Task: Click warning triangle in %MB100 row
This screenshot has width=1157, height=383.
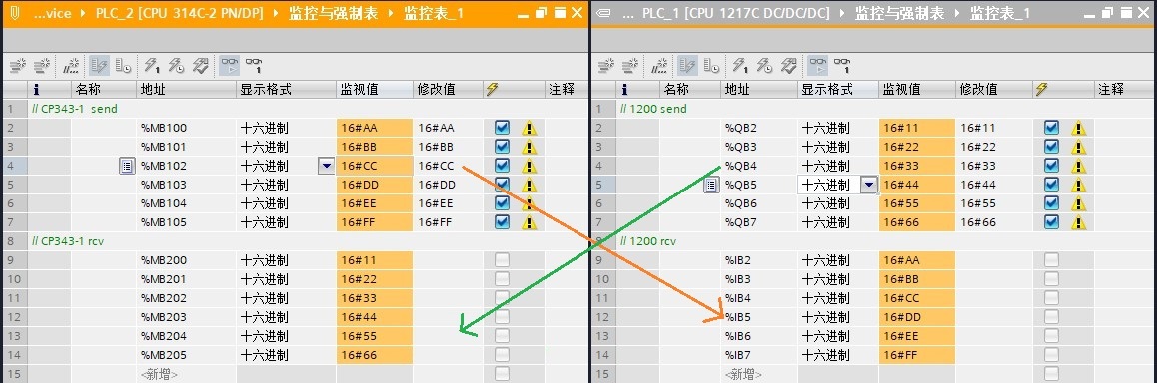Action: point(529,128)
